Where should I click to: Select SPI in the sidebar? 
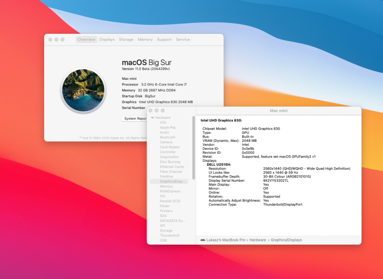162,225
